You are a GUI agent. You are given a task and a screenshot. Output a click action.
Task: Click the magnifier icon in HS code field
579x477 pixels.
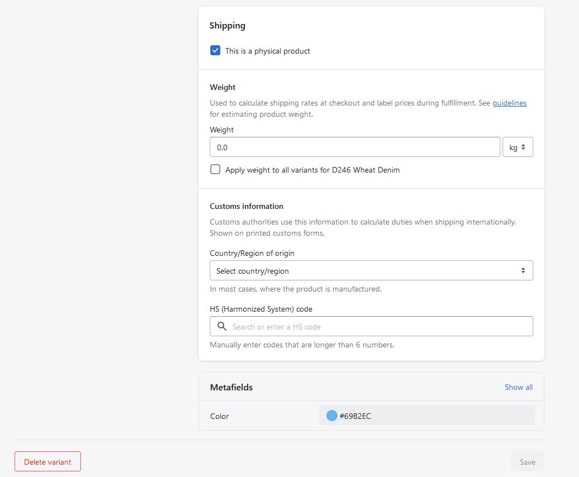[x=221, y=326]
